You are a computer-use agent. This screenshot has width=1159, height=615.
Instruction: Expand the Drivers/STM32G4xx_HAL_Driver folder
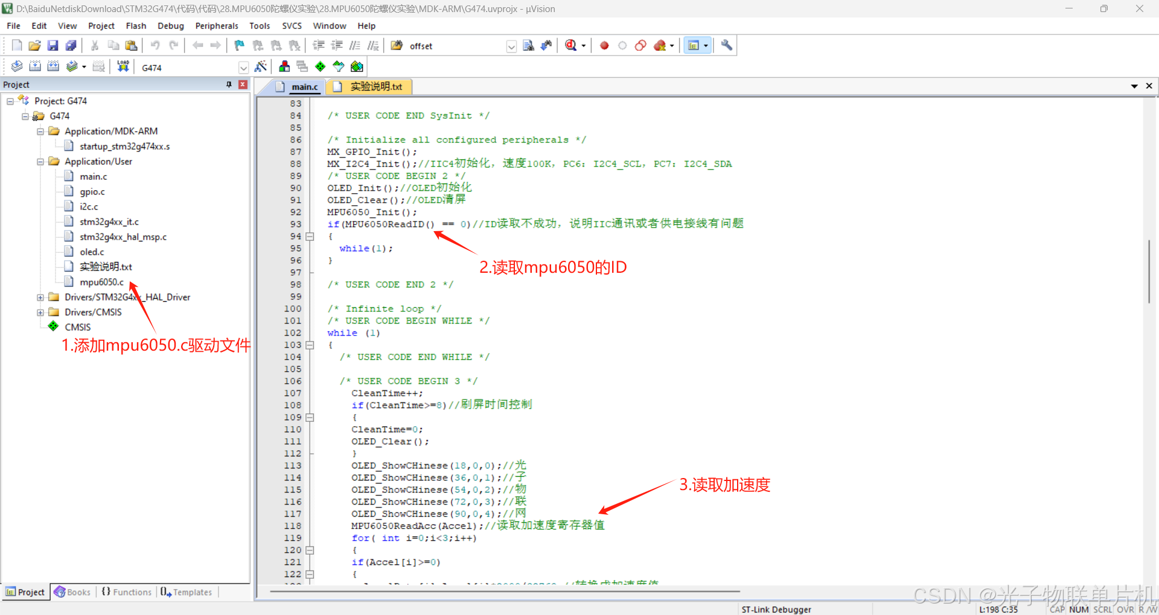point(40,297)
